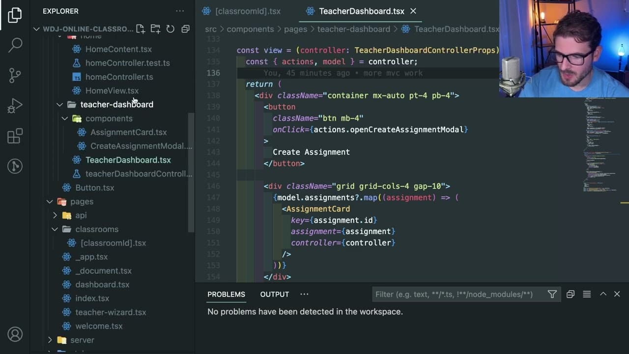Collapse the components folder under teacher-dashboard
629x354 pixels.
(x=64, y=118)
